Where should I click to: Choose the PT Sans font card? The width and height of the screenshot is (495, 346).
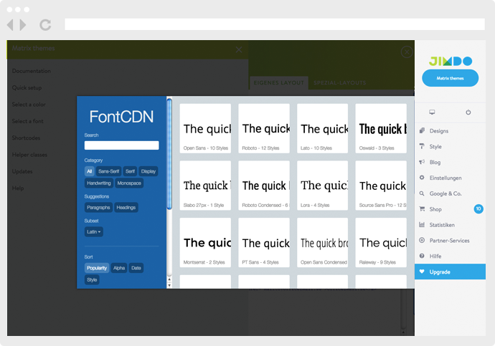(x=264, y=242)
